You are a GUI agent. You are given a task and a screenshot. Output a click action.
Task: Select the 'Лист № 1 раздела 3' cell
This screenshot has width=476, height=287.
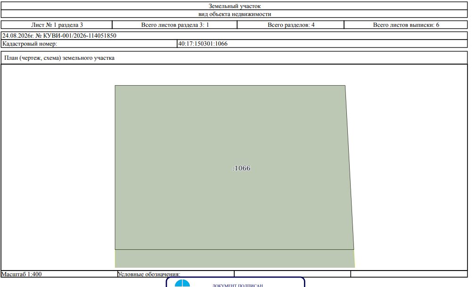[x=57, y=25]
